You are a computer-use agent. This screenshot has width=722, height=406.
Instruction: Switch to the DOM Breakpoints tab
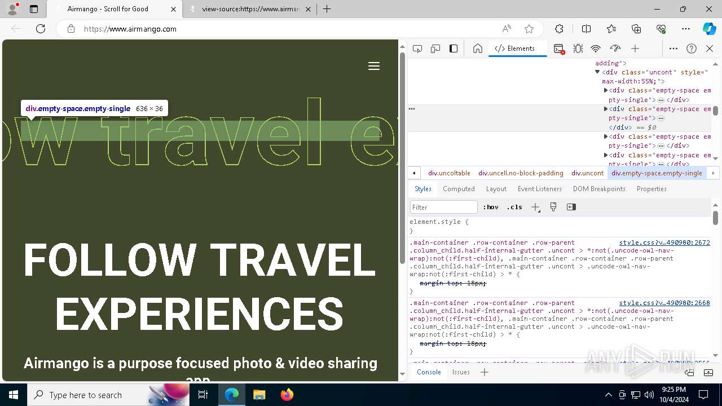tap(599, 189)
